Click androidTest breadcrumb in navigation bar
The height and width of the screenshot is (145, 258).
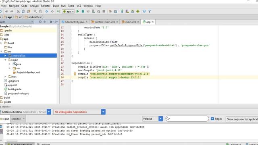33,17
